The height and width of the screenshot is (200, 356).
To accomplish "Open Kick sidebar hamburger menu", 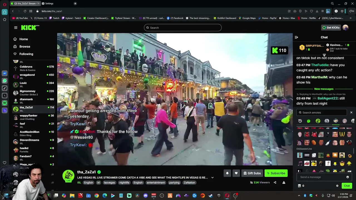I will pos(16,27).
